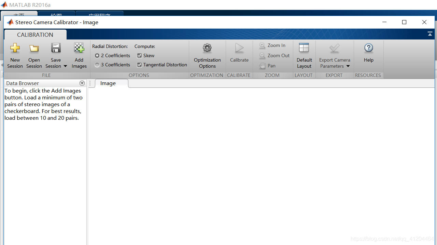This screenshot has width=437, height=245.
Task: Expand the Save Session dropdown arrow
Action: point(65,66)
